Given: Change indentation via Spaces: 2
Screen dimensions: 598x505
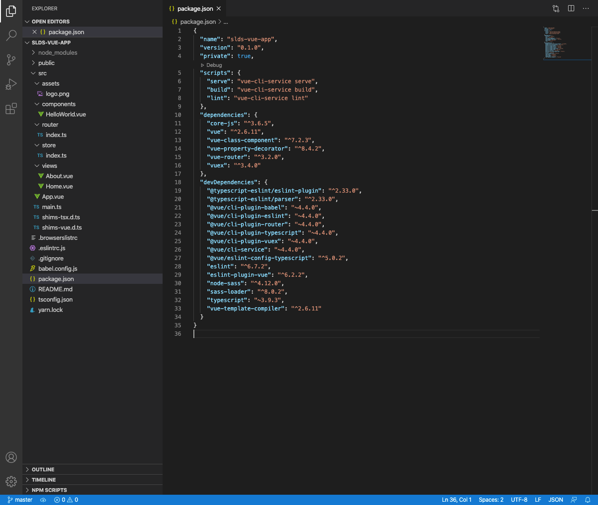Looking at the screenshot, I should [491, 500].
